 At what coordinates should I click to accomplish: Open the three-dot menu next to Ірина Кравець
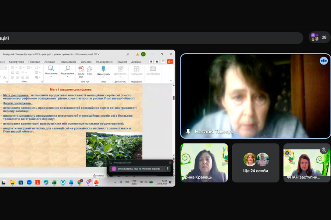pos(168,169)
